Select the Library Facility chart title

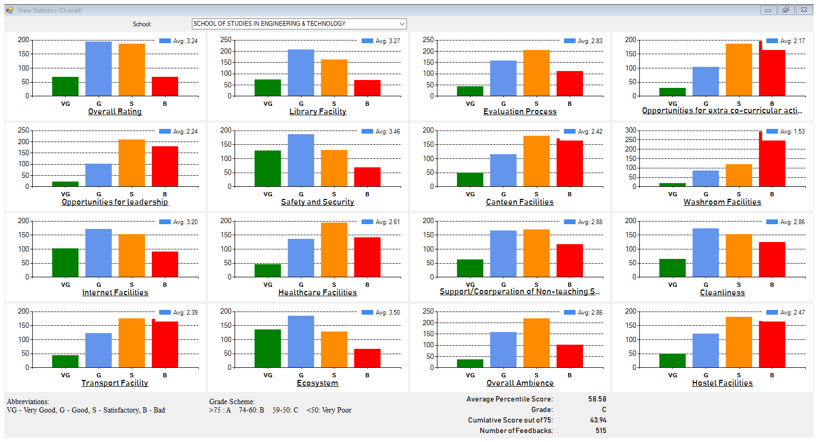click(317, 112)
